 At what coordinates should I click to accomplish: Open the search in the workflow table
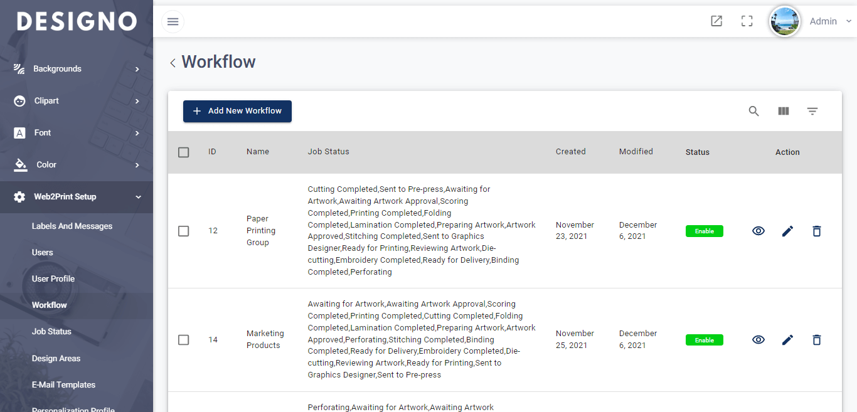754,111
